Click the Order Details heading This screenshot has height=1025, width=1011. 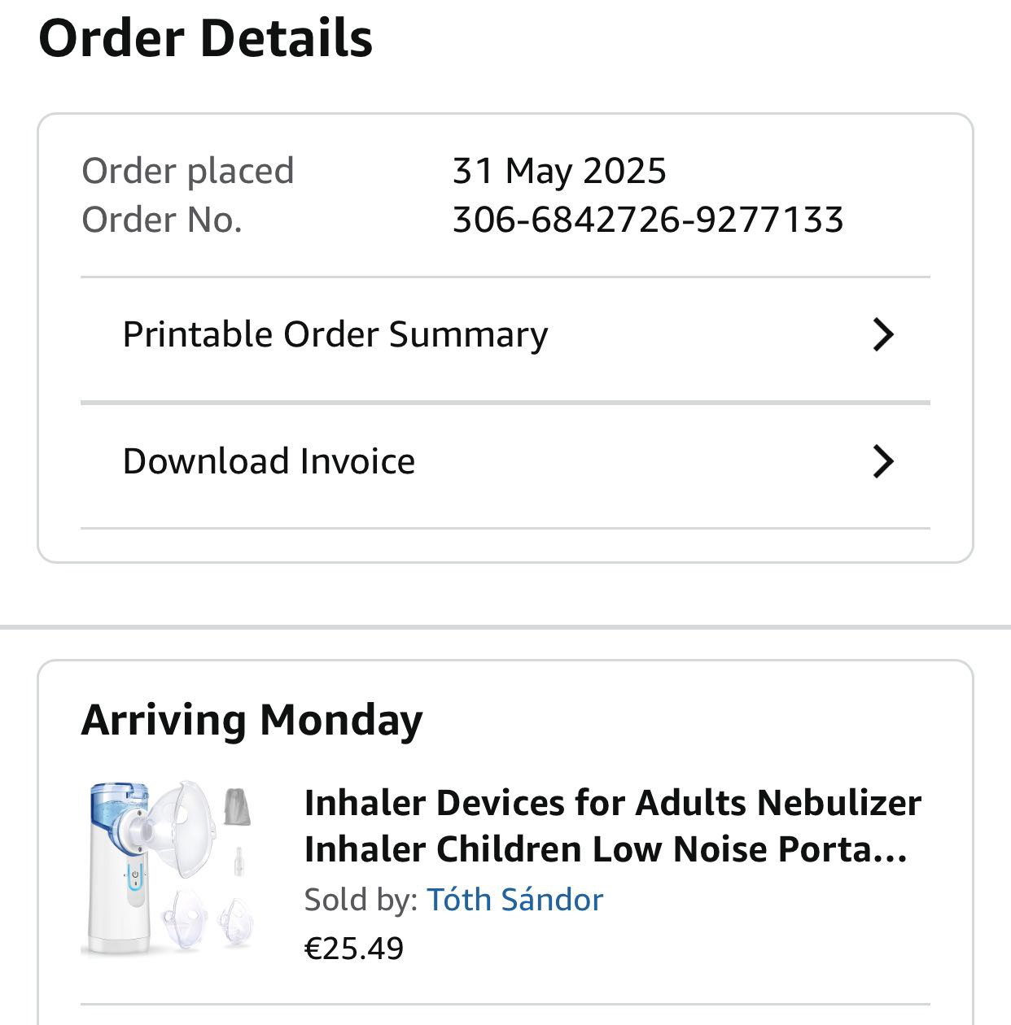point(205,38)
